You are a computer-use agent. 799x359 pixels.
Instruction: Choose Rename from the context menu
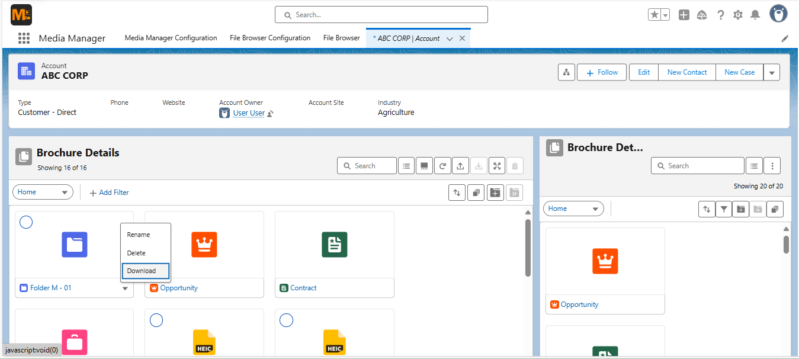coord(146,235)
